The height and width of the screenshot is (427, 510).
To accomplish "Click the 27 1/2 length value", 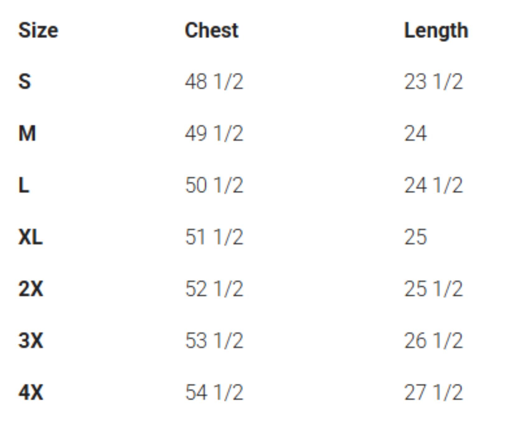I will tap(433, 392).
